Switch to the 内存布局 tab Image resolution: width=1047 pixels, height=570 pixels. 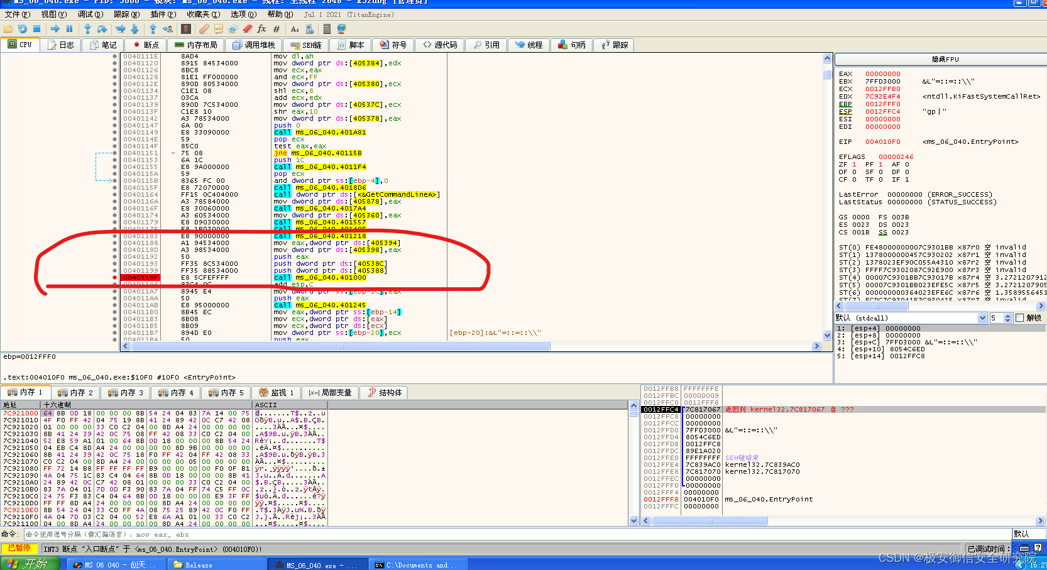[195, 45]
